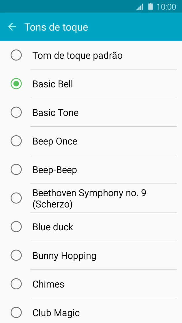Tap the Beep Once ringtone label
Image resolution: width=182 pixels, height=323 pixels.
point(55,141)
